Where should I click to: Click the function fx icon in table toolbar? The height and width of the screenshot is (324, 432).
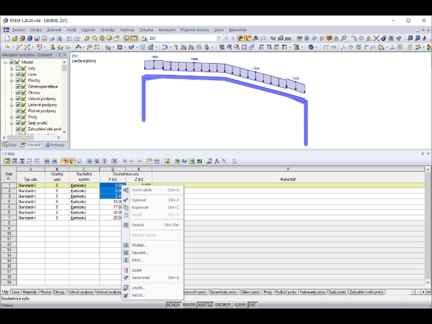(x=217, y=161)
